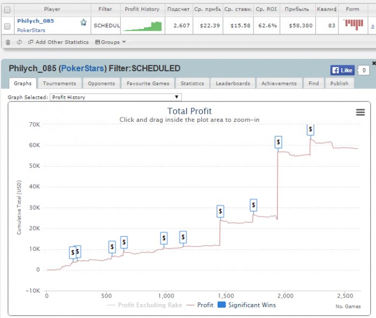This screenshot has width=376, height=318.
Task: Click the 83 value in the player row
Action: pos(332,26)
